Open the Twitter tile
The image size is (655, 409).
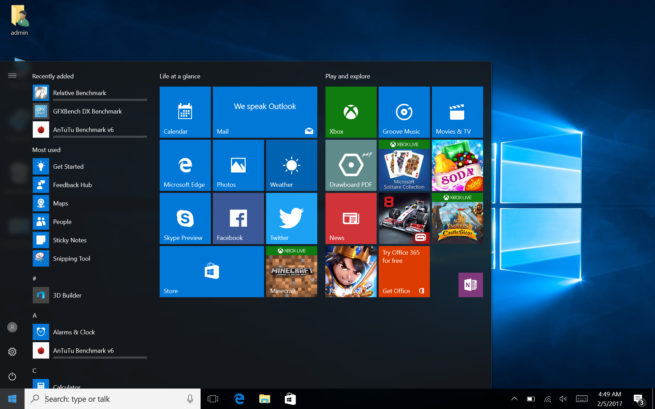[292, 218]
